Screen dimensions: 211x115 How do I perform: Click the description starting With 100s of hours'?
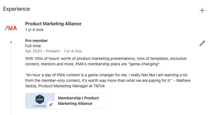(106, 61)
